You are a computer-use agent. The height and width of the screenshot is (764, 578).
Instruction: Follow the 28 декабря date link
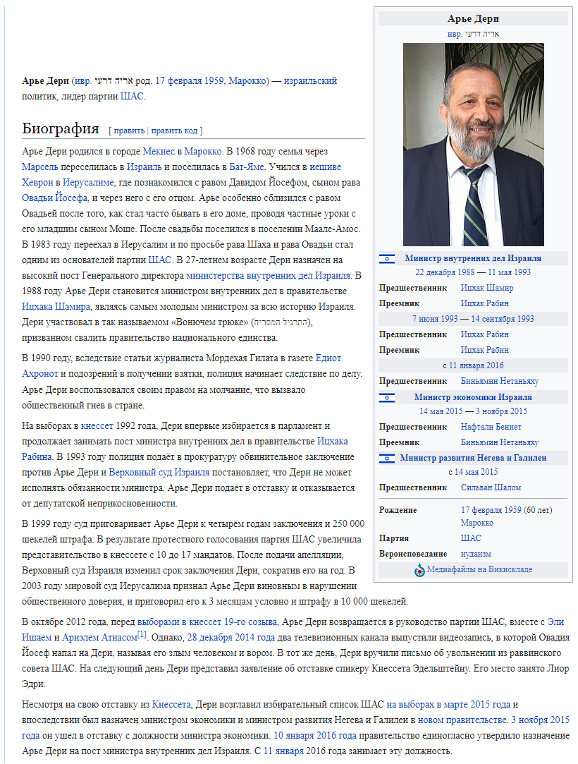tap(209, 638)
